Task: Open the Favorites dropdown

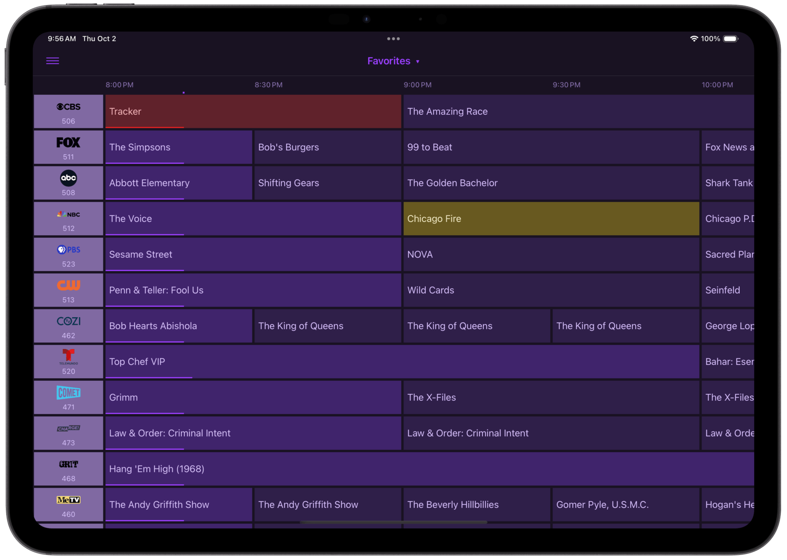Action: (393, 61)
